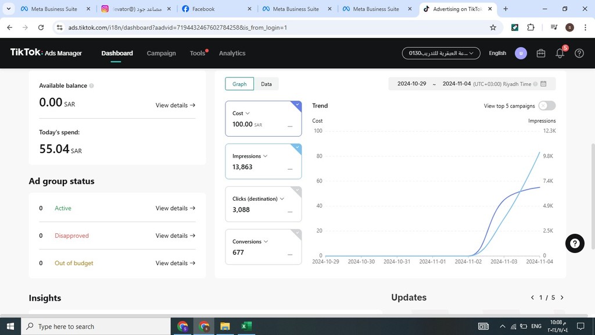Open the Analytics menu
This screenshot has height=335, width=595.
[232, 53]
